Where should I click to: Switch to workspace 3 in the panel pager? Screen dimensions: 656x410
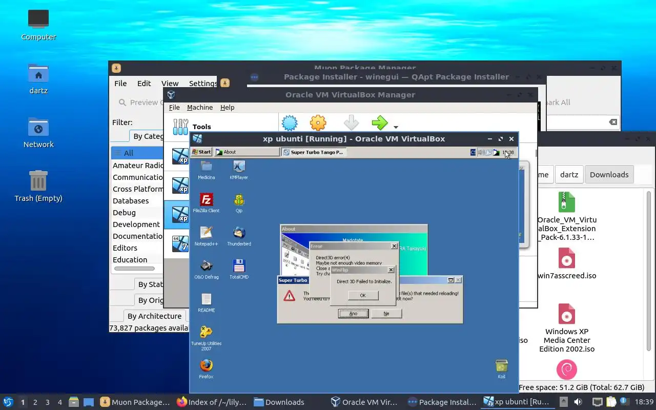tap(48, 402)
